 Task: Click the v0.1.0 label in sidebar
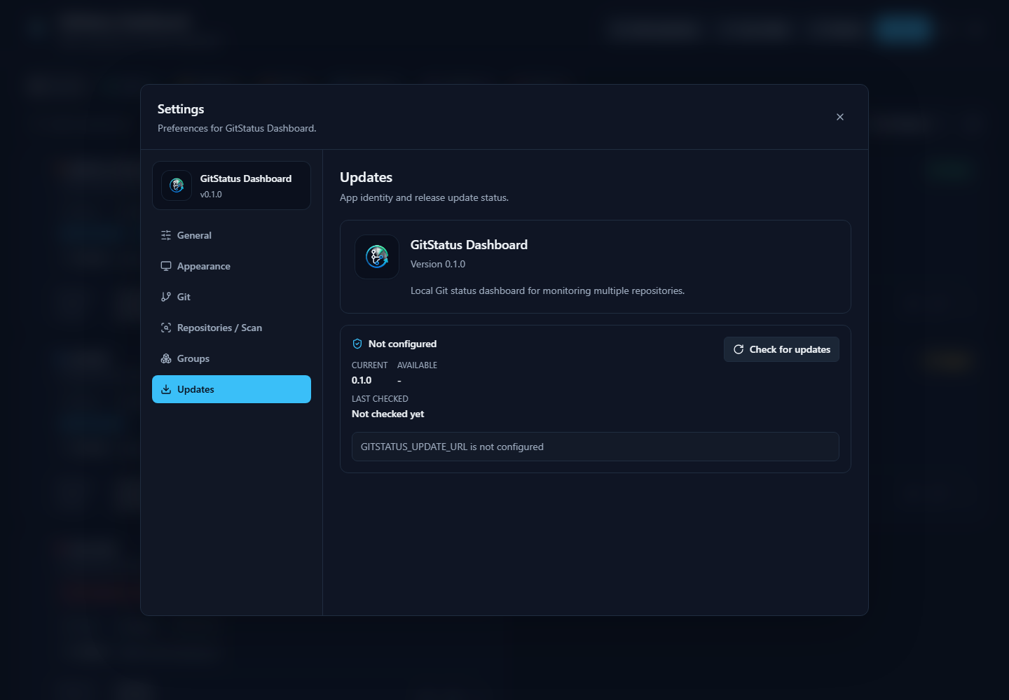point(211,195)
